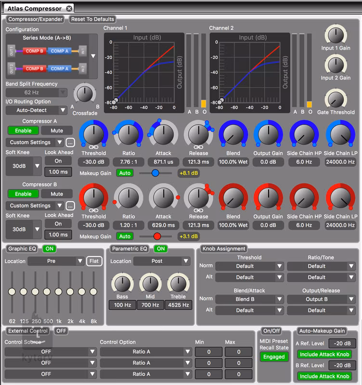
Task: Expand Compressor A Soft Knee 30dB dropdown
Action: (x=24, y=166)
